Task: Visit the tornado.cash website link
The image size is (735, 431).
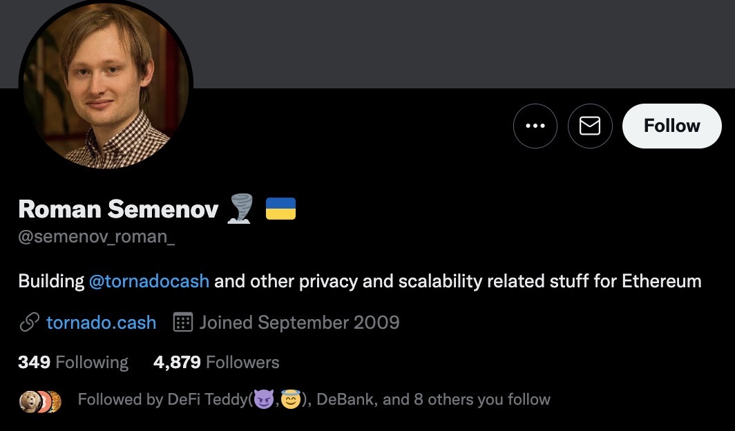Action: point(101,323)
